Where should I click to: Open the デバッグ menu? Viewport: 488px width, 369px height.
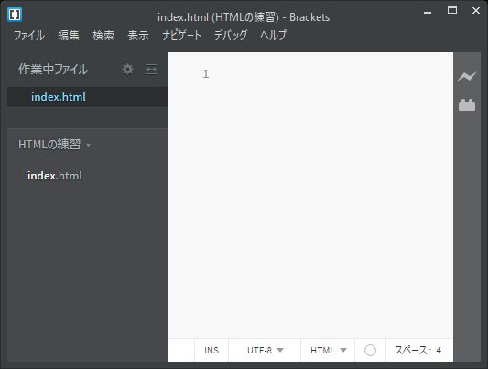(231, 35)
